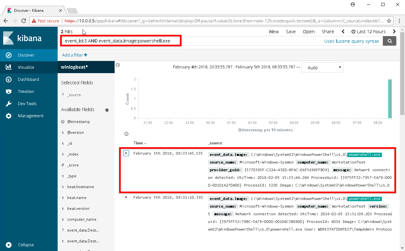Open Chrome menu three dots
The width and height of the screenshot is (405, 251).
399,21
